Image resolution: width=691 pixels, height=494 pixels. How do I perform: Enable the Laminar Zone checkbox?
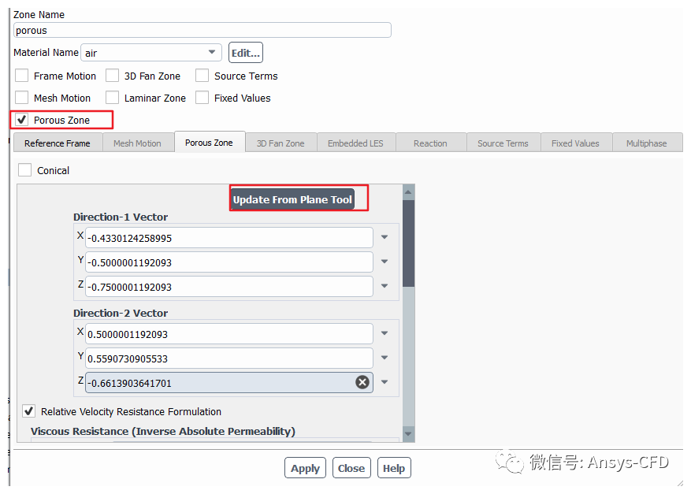point(113,98)
